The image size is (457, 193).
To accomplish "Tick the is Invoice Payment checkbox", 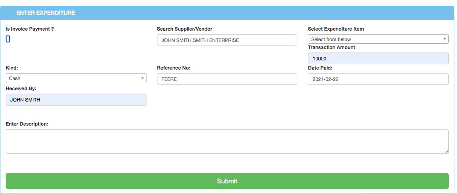I will (x=8, y=39).
